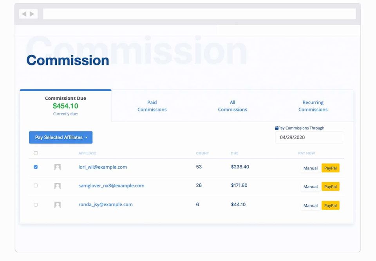376x261 pixels.
Task: Click the COUNT column header
Action: (202, 153)
